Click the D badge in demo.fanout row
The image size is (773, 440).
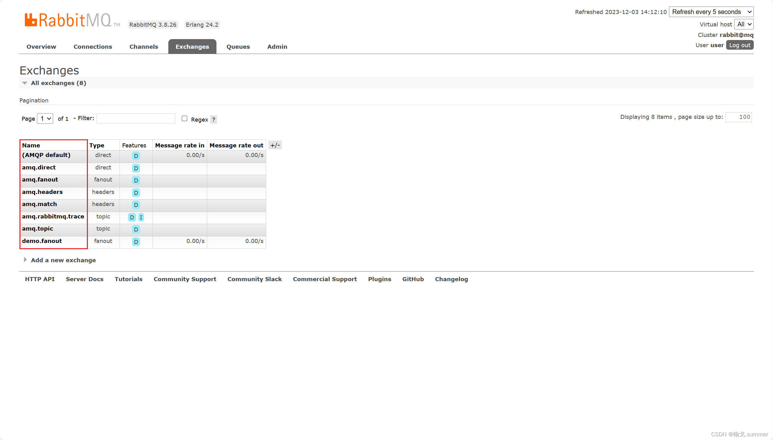pos(136,242)
